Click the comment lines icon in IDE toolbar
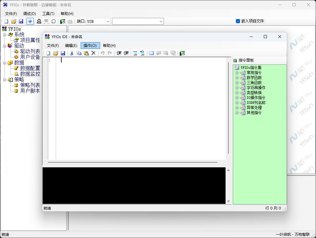The height and width of the screenshot is (238, 316). [135, 53]
